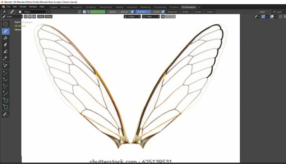Viewport: 286px width, 164px height.
Task: Toggle pen pressure for Strength
Action: [x=163, y=12]
